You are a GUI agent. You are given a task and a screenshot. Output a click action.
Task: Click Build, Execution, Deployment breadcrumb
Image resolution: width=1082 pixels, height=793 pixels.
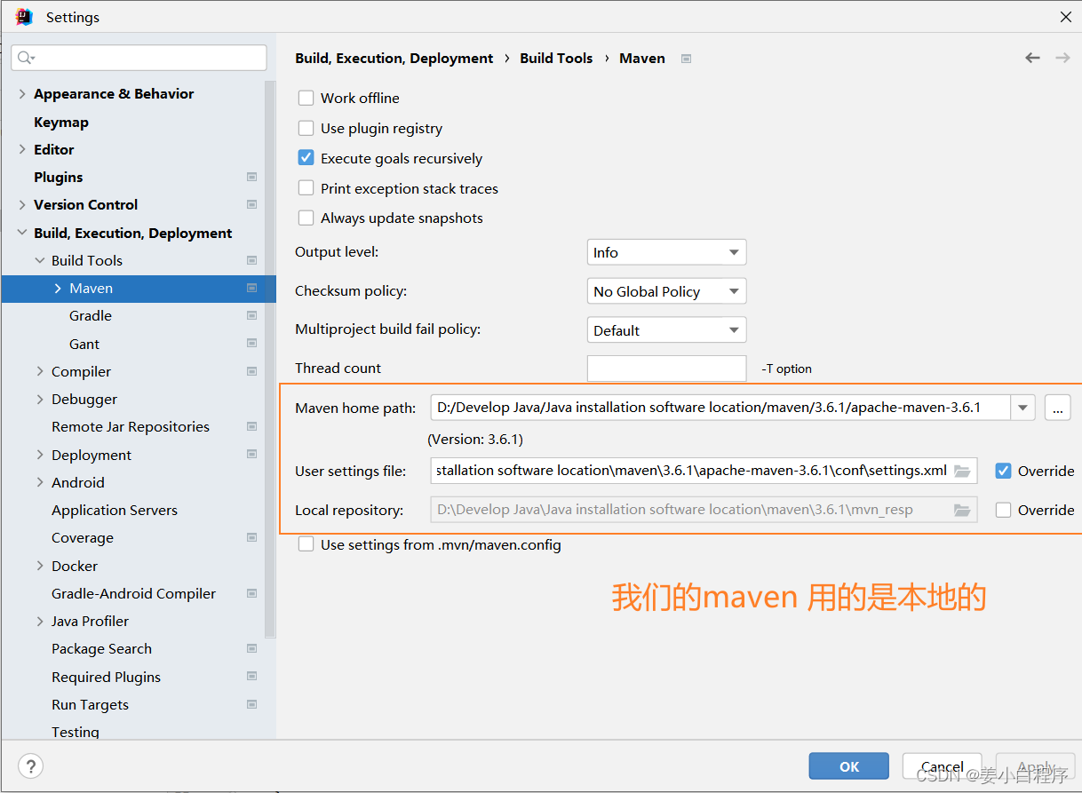click(394, 58)
